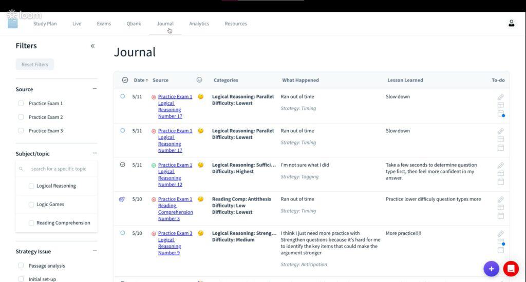Open the red chat widget button
Screen dimensions: 526x282
tap(511, 269)
